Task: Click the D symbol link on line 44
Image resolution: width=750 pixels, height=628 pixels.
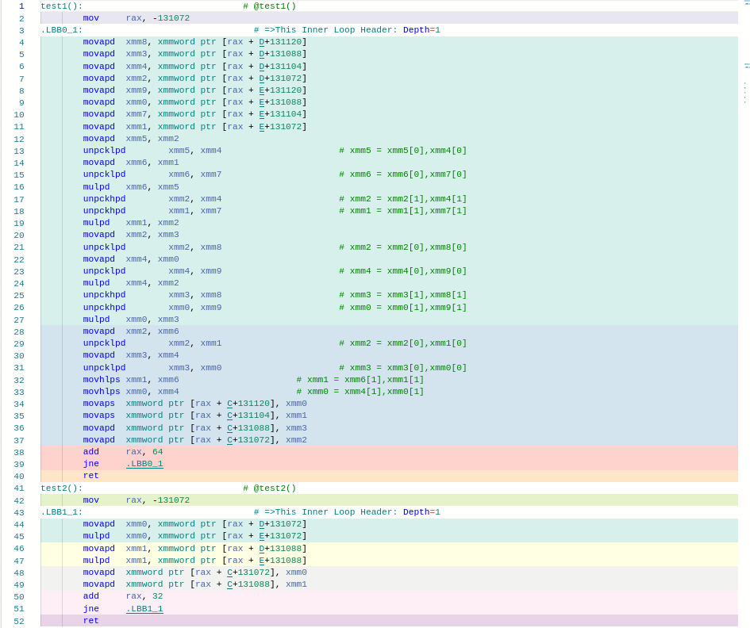Action: coord(262,524)
